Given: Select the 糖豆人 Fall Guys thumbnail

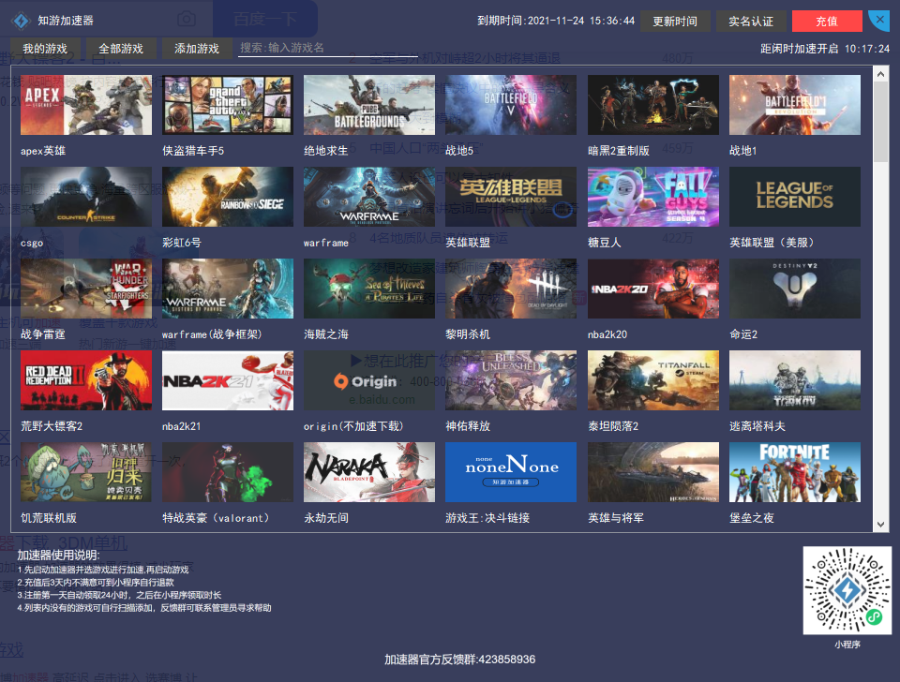Looking at the screenshot, I should (x=653, y=197).
